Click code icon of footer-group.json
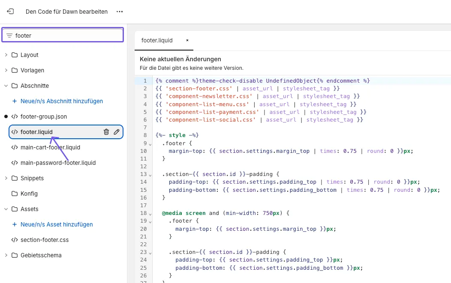The height and width of the screenshot is (283, 451). coord(15,116)
